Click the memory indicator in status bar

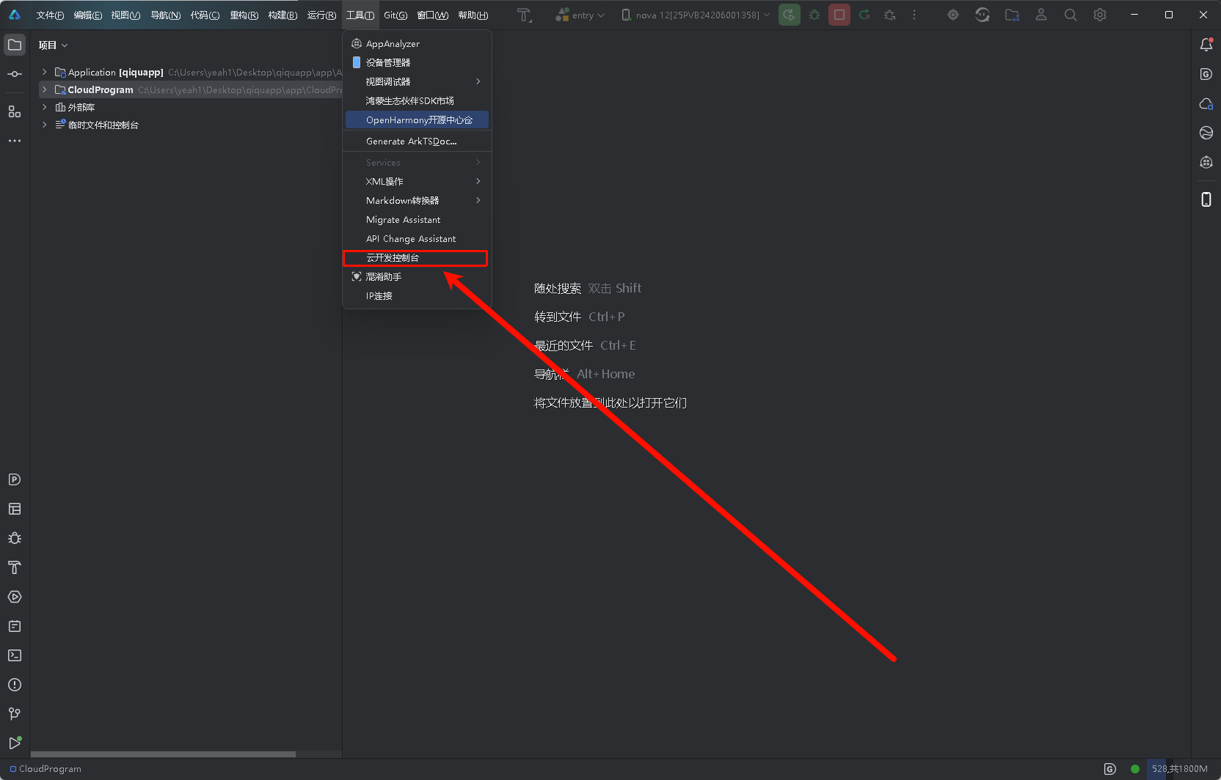[x=1179, y=769]
